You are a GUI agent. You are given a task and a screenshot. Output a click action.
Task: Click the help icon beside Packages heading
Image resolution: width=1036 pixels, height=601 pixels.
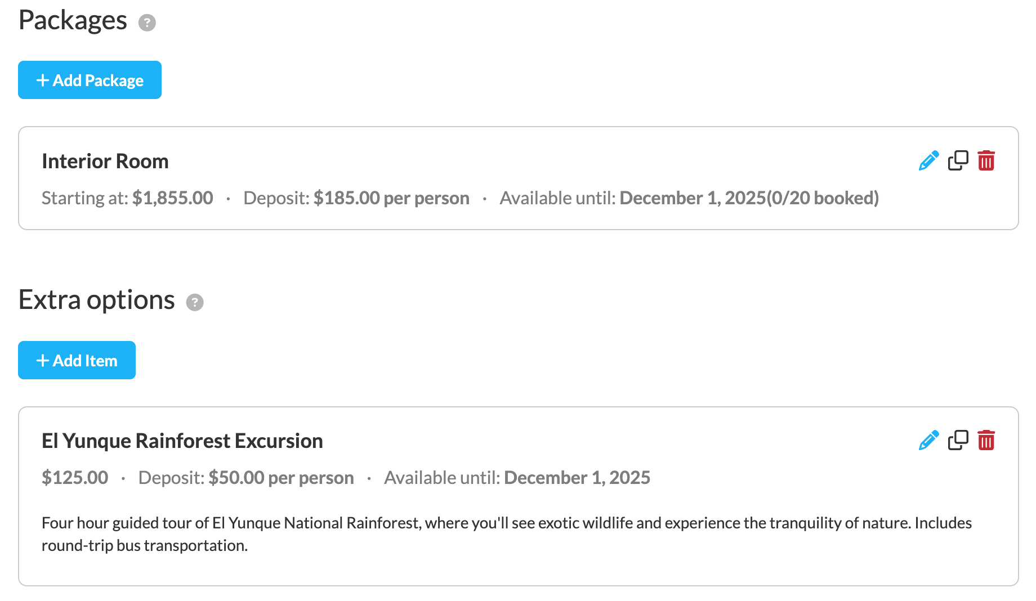point(147,23)
